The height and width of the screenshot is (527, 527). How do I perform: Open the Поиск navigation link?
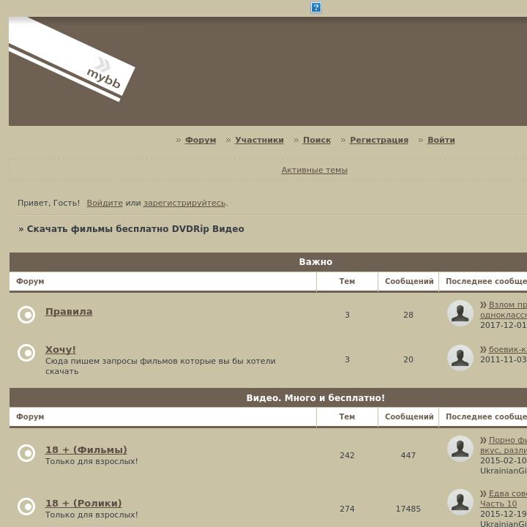pos(317,140)
